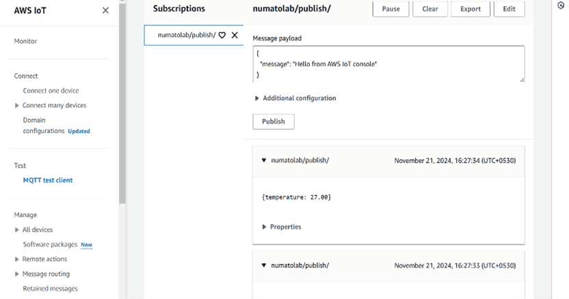Screen dimensions: 569x299
Task: Expand Message routing in sidebar
Action: pos(17,274)
